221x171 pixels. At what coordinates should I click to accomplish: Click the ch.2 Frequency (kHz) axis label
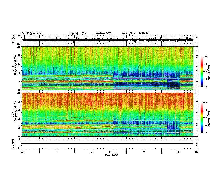(15, 111)
